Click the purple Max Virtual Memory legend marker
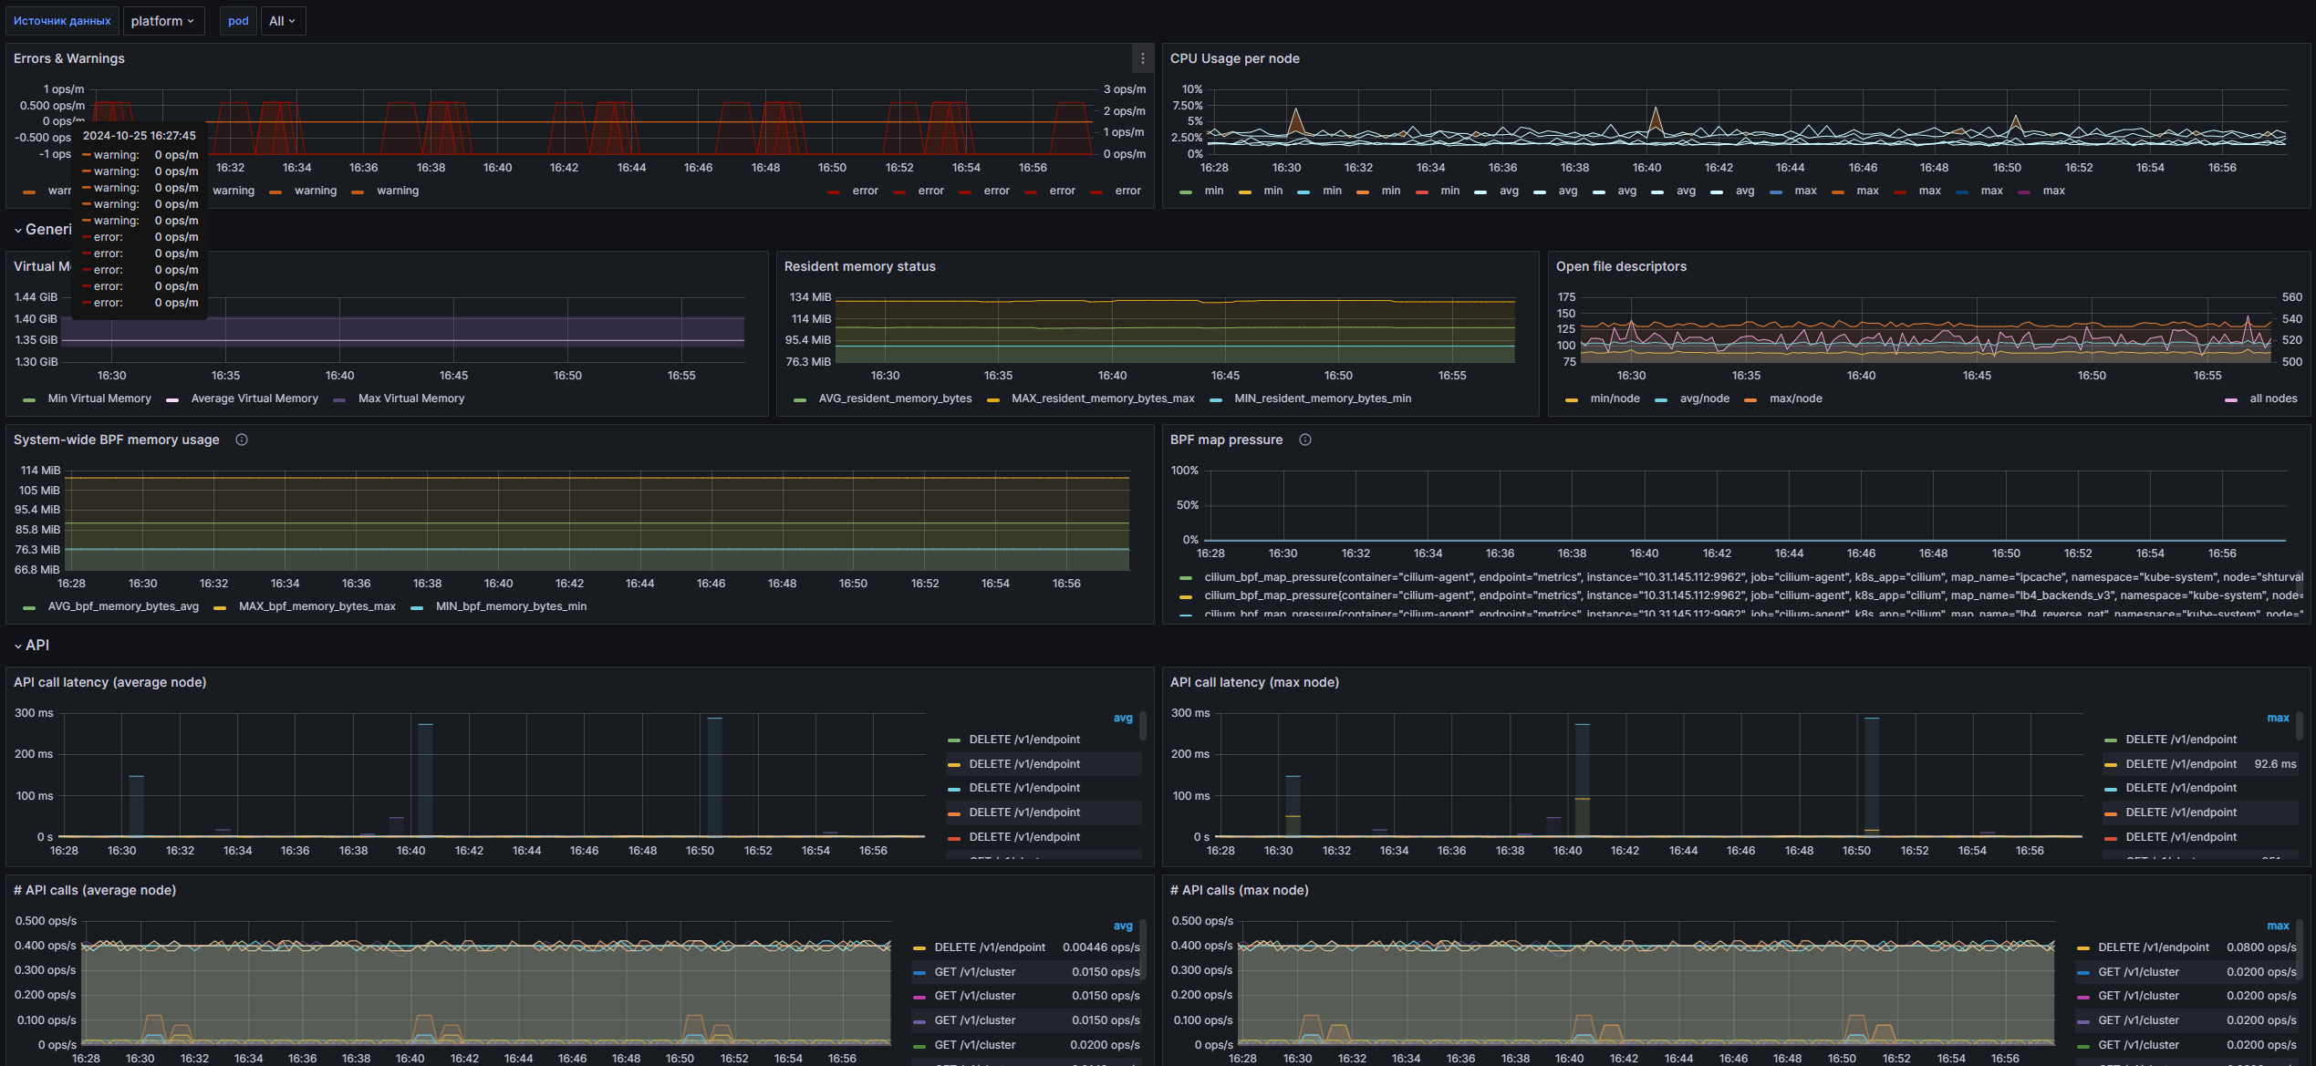 340,399
